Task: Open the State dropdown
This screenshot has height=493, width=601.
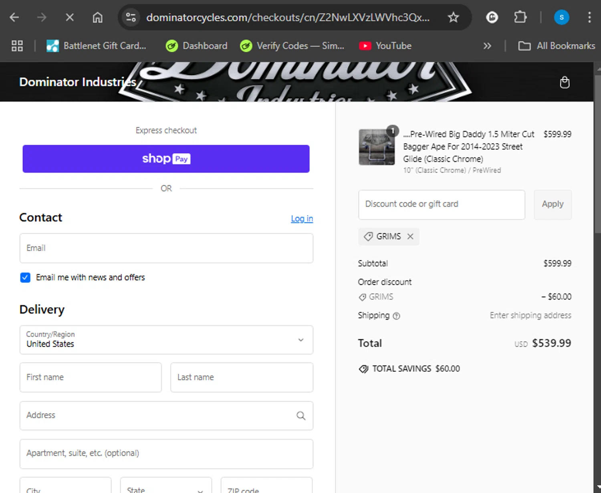Action: (166, 486)
